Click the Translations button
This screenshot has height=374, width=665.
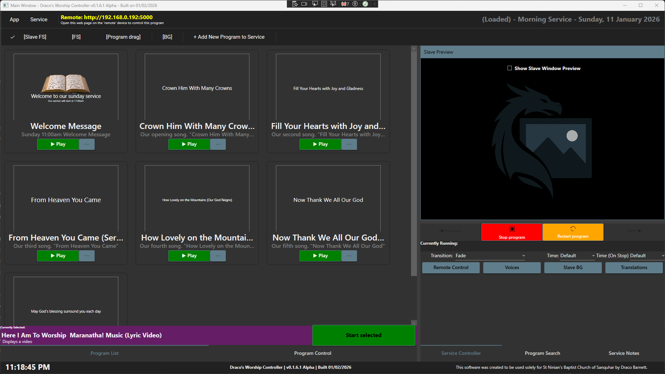(x=634, y=267)
